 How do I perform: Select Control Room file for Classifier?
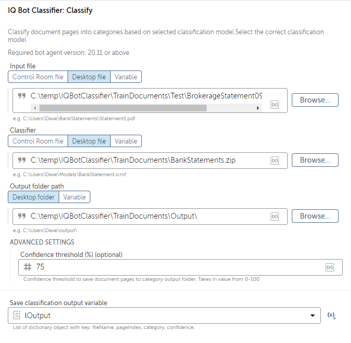click(38, 141)
